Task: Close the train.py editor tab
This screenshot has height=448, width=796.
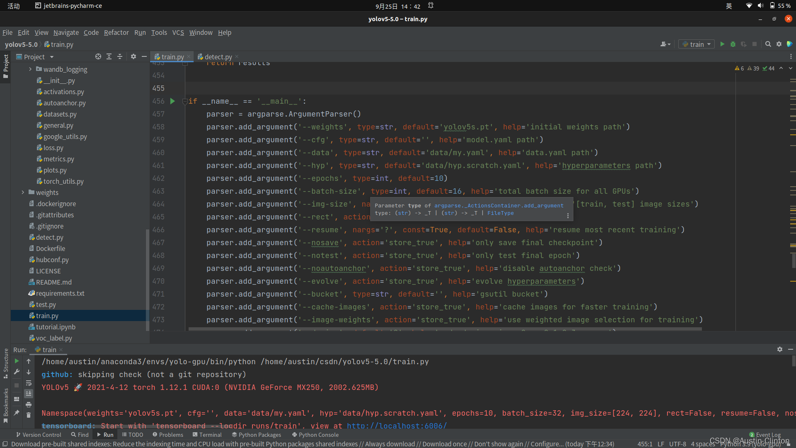Action: 189,56
